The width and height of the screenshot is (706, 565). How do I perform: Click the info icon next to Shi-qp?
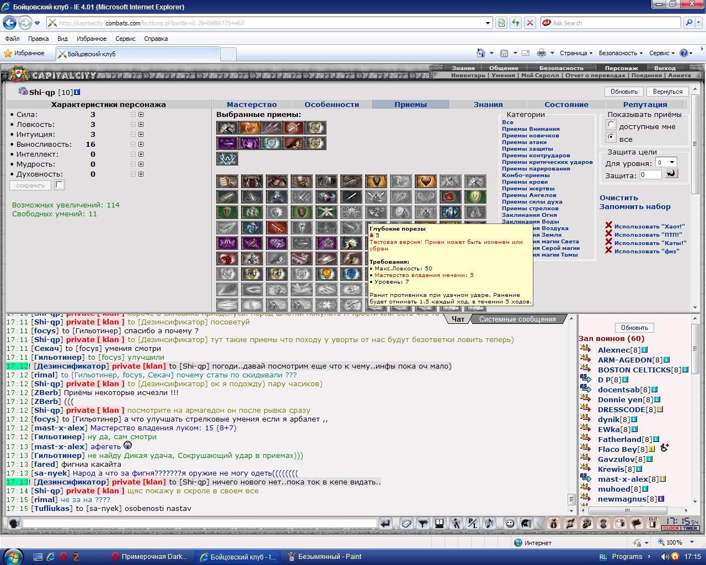77,92
